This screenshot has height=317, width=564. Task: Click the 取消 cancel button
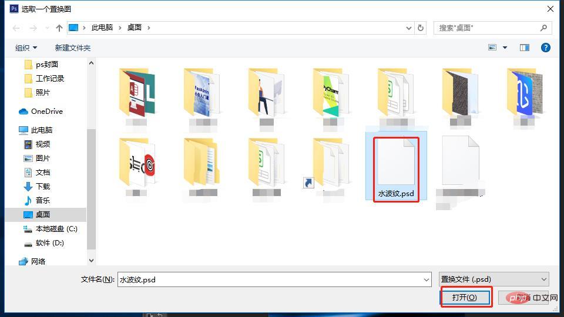click(523, 297)
